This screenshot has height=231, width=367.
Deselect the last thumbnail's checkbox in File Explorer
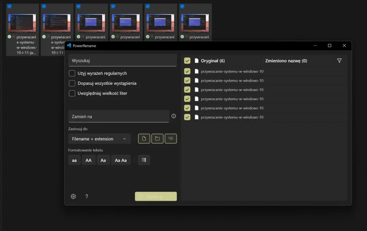tap(182, 6)
